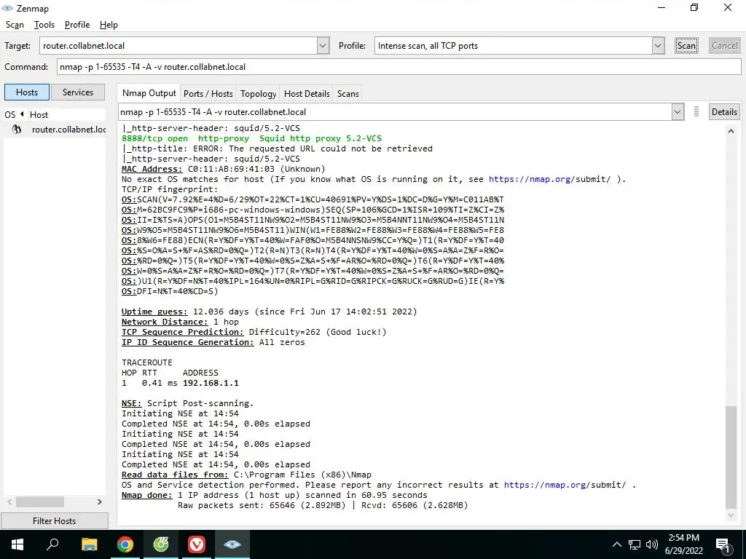
Task: Expand the scan output selector dropdown
Action: 677,112
